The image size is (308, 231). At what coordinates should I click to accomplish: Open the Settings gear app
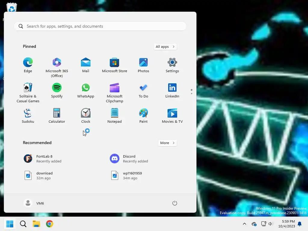(172, 65)
